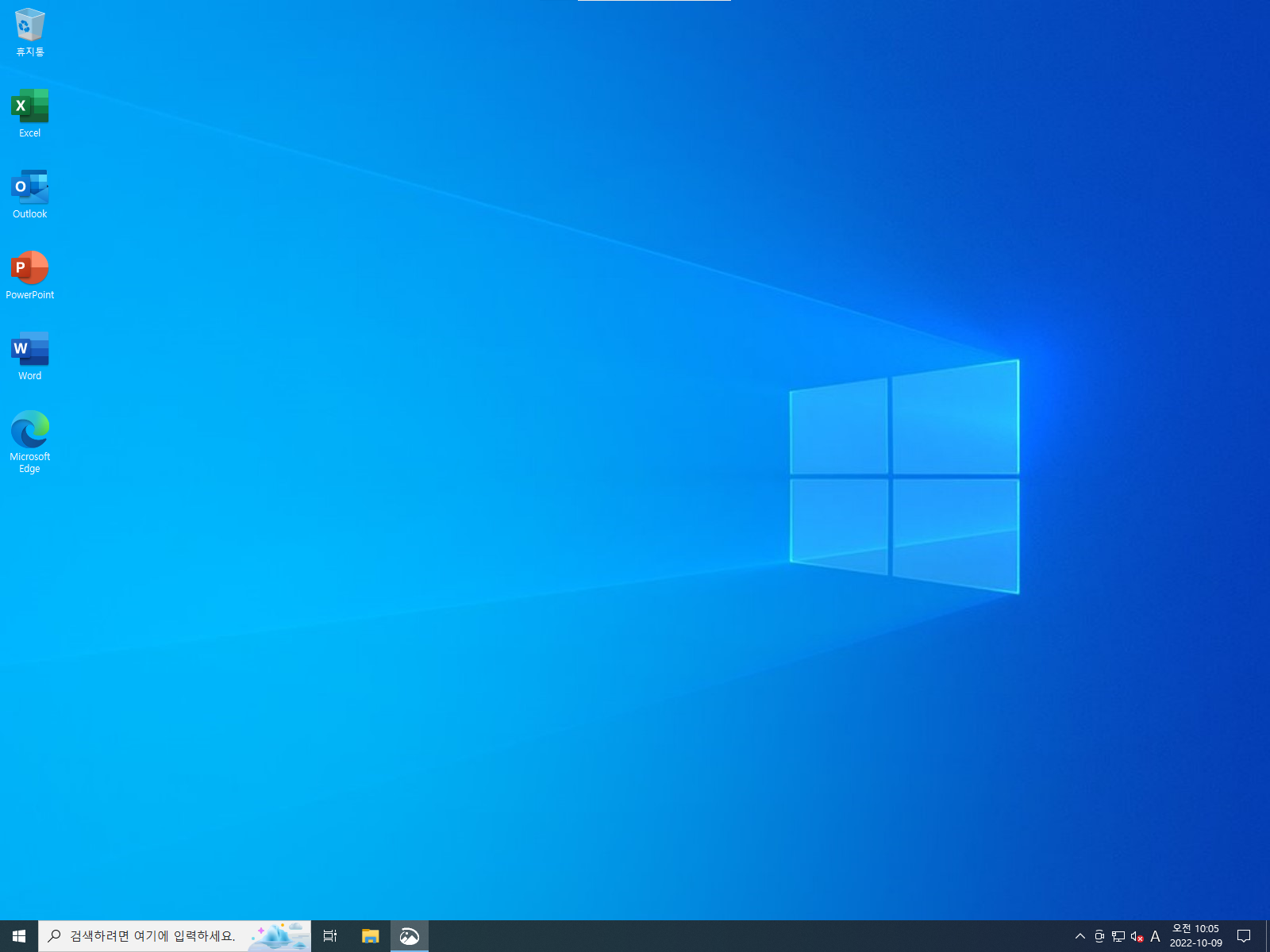This screenshot has width=1270, height=952.
Task: Select the Recycle Bin desktop icon
Action: pos(30,33)
